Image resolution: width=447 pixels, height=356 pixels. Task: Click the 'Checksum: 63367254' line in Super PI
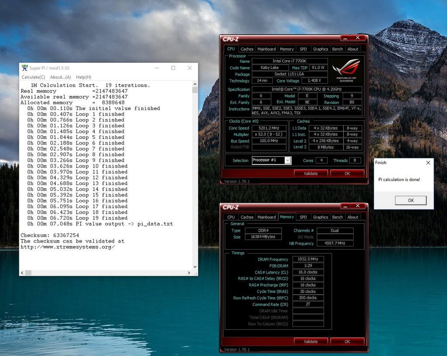point(50,236)
